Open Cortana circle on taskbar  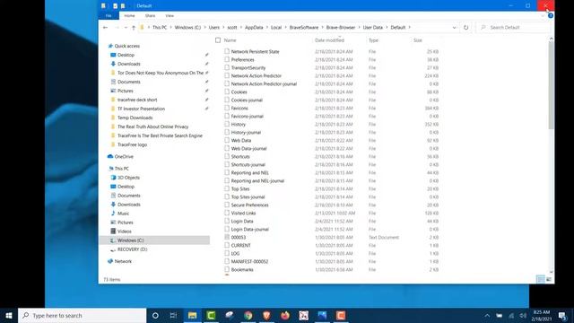point(155,315)
